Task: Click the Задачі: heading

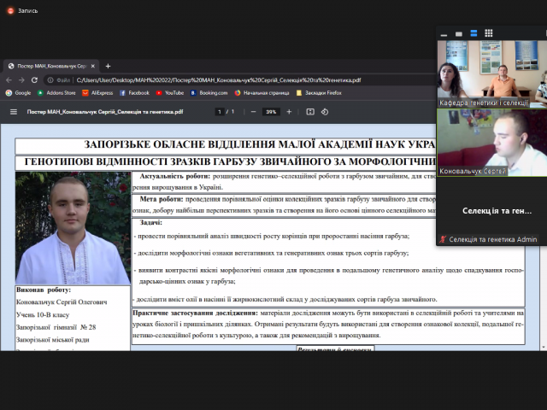Action: 150,222
